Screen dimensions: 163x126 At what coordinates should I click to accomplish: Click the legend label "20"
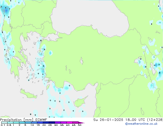point(44,125)
